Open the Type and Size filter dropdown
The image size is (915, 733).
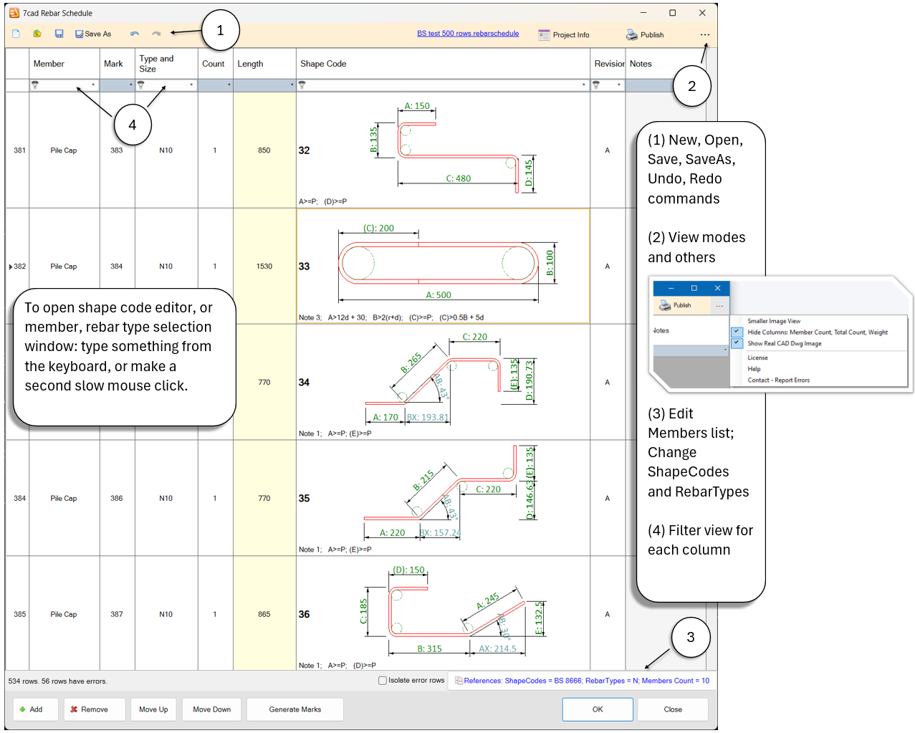[x=191, y=85]
